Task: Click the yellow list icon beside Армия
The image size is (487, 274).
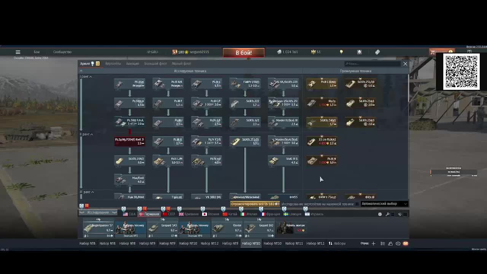Action: [97, 64]
